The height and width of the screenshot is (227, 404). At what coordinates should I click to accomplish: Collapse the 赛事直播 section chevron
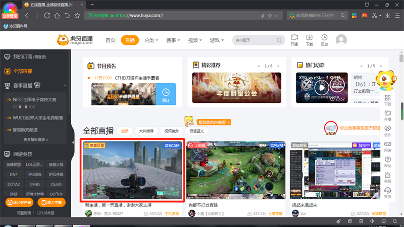65,85
